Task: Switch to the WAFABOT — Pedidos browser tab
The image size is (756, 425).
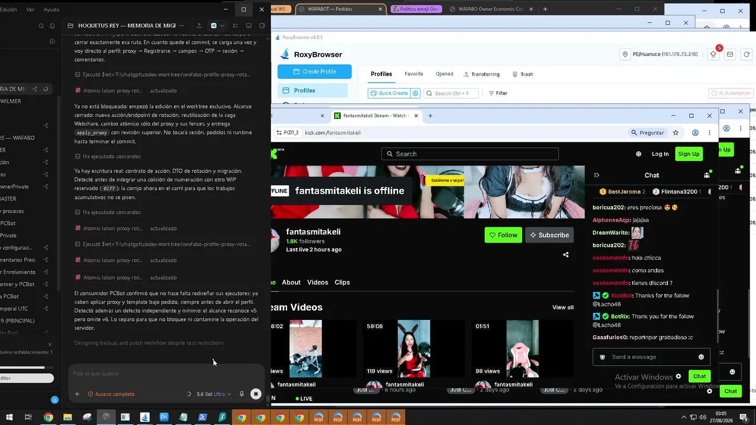Action: tap(341, 9)
